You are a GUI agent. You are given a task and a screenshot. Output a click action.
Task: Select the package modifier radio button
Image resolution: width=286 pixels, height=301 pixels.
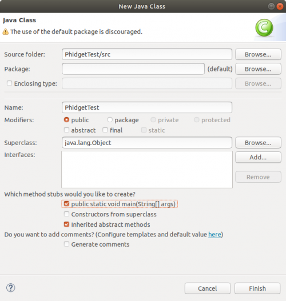point(110,120)
